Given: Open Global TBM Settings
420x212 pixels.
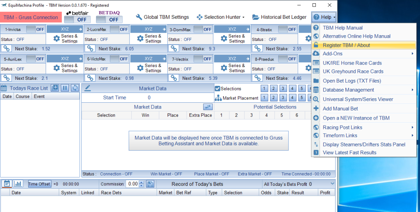Looking at the screenshot, I should pyautogui.click(x=162, y=17).
